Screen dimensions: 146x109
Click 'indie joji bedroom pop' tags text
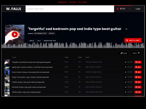click(94, 62)
